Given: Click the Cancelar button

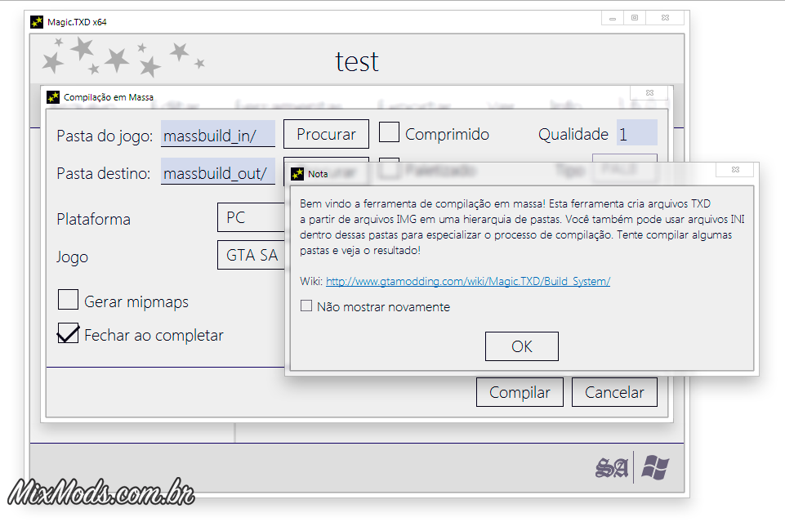Looking at the screenshot, I should (614, 392).
